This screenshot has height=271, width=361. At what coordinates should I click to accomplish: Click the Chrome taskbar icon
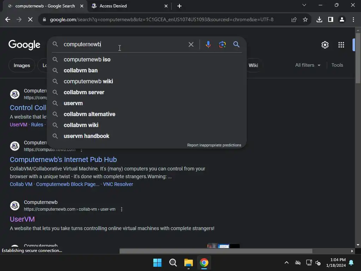coord(204,263)
